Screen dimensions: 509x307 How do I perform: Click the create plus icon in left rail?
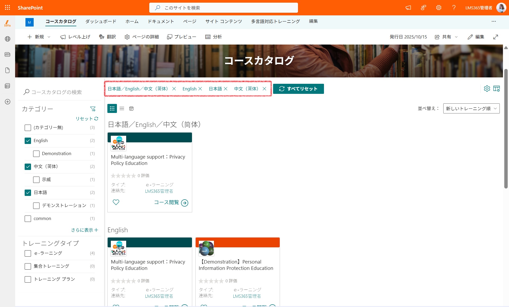7,102
